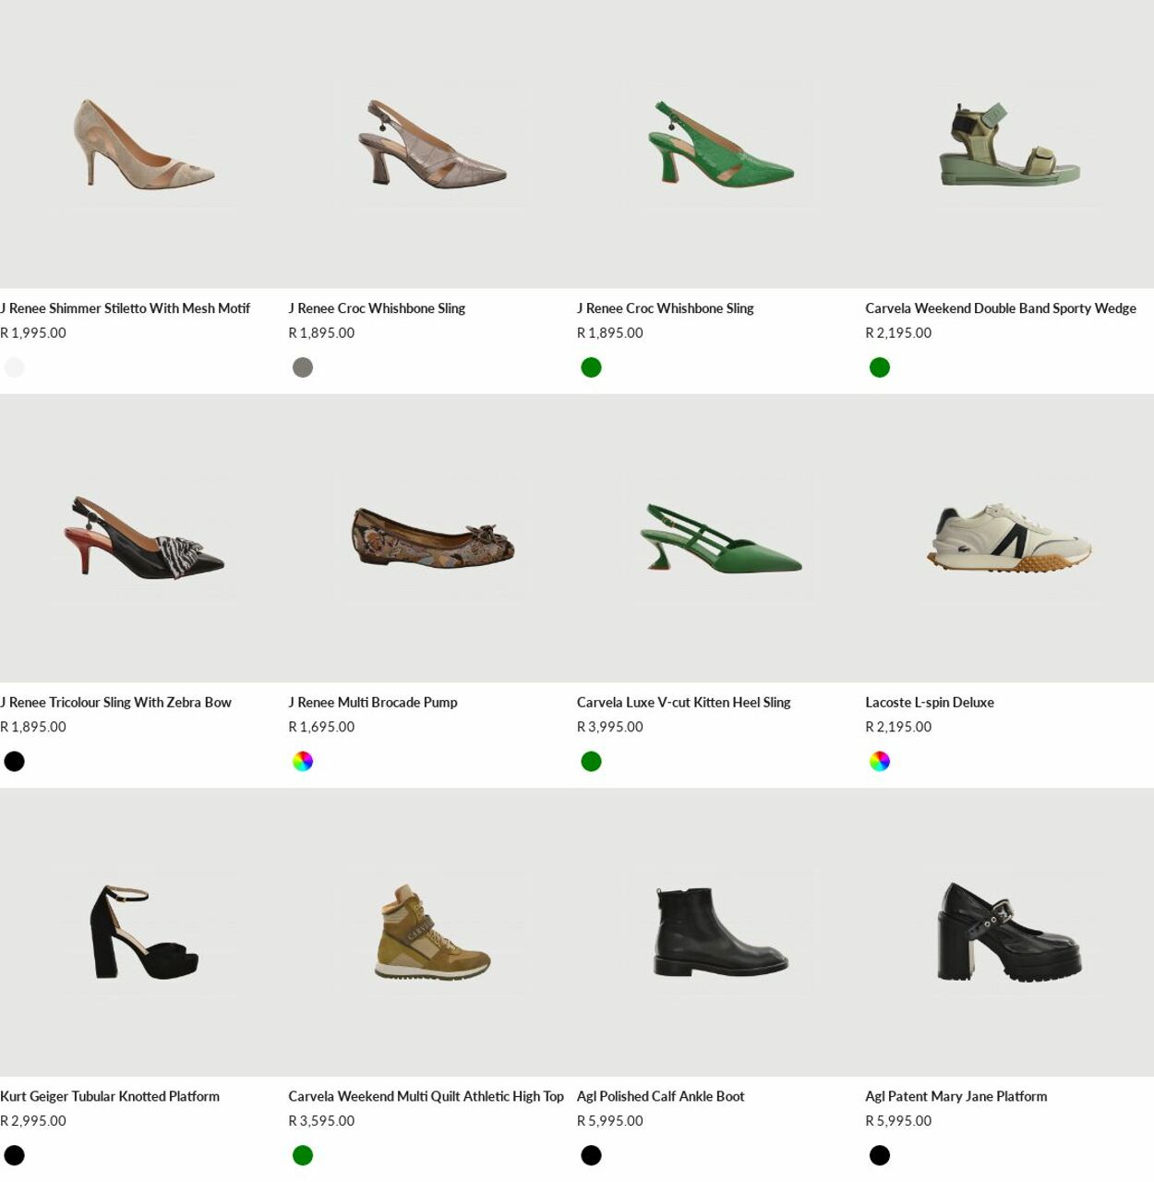Click the Carvela Weekend Double Band Sporty Wedge title
This screenshot has width=1154, height=1182.
(1001, 308)
